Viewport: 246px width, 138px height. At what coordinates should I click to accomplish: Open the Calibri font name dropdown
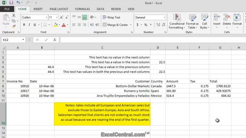pos(47,17)
